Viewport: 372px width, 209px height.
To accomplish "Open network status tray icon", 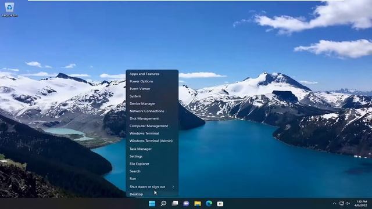I will [341, 204].
